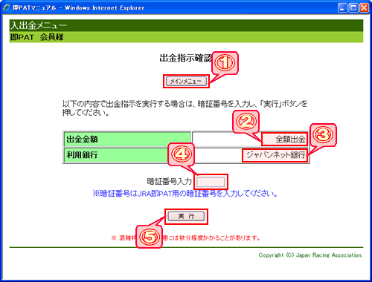Click the メインメニュー button
This screenshot has height=282, width=372.
[x=186, y=81]
